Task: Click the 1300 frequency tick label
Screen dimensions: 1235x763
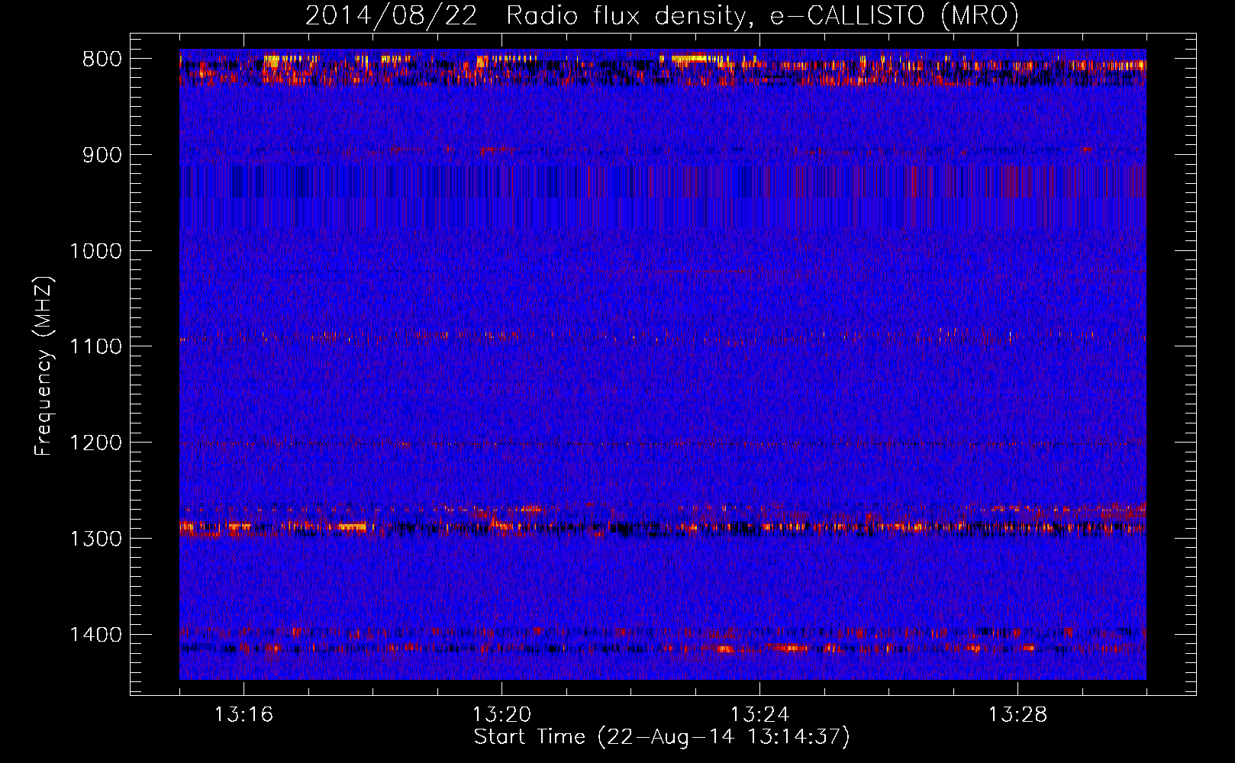Action: click(x=95, y=539)
